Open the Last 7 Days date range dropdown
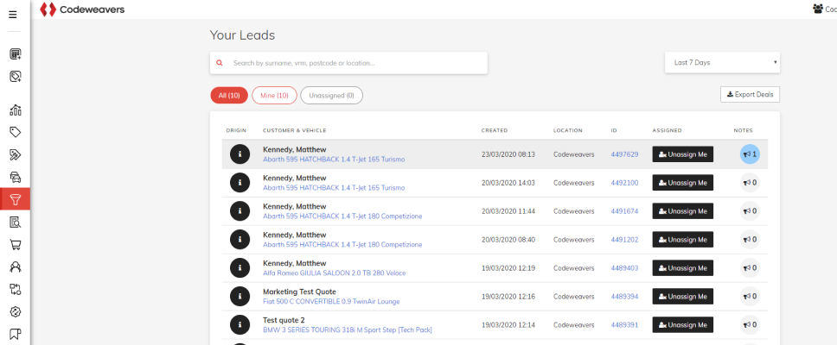 pos(722,62)
